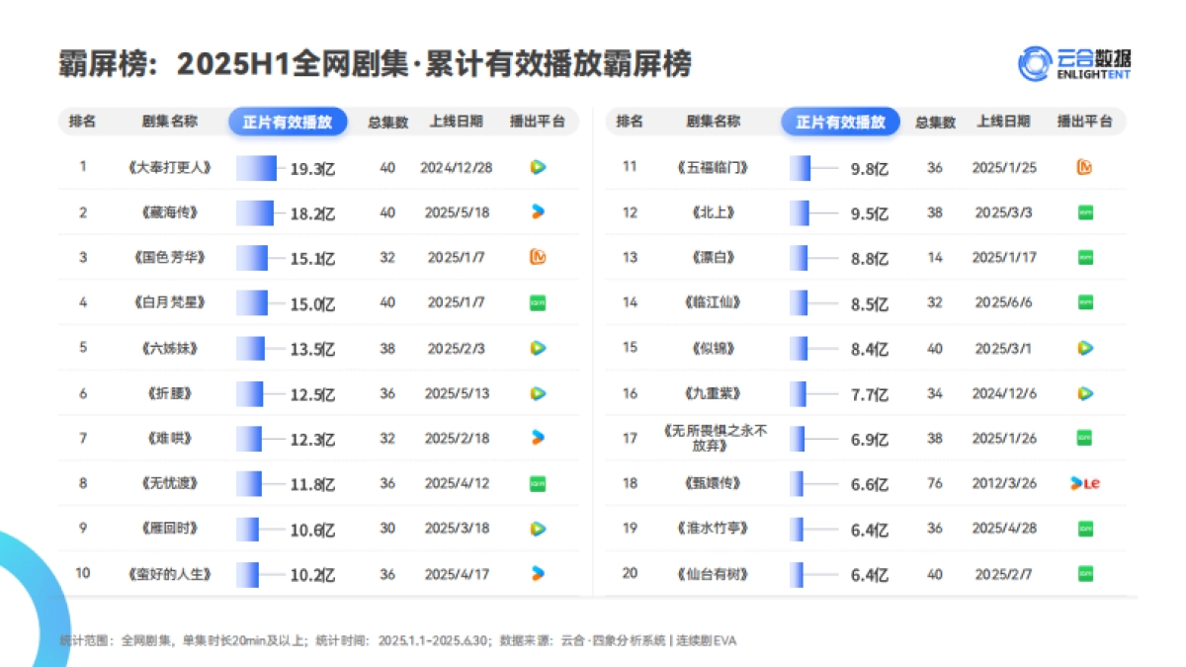Click the Mango TV icon for 《国色芳华》
1186x667 pixels.
[x=538, y=257]
